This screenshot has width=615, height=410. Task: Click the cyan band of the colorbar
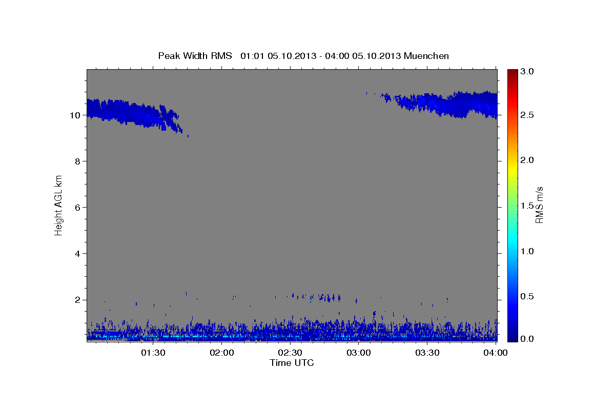click(512, 239)
